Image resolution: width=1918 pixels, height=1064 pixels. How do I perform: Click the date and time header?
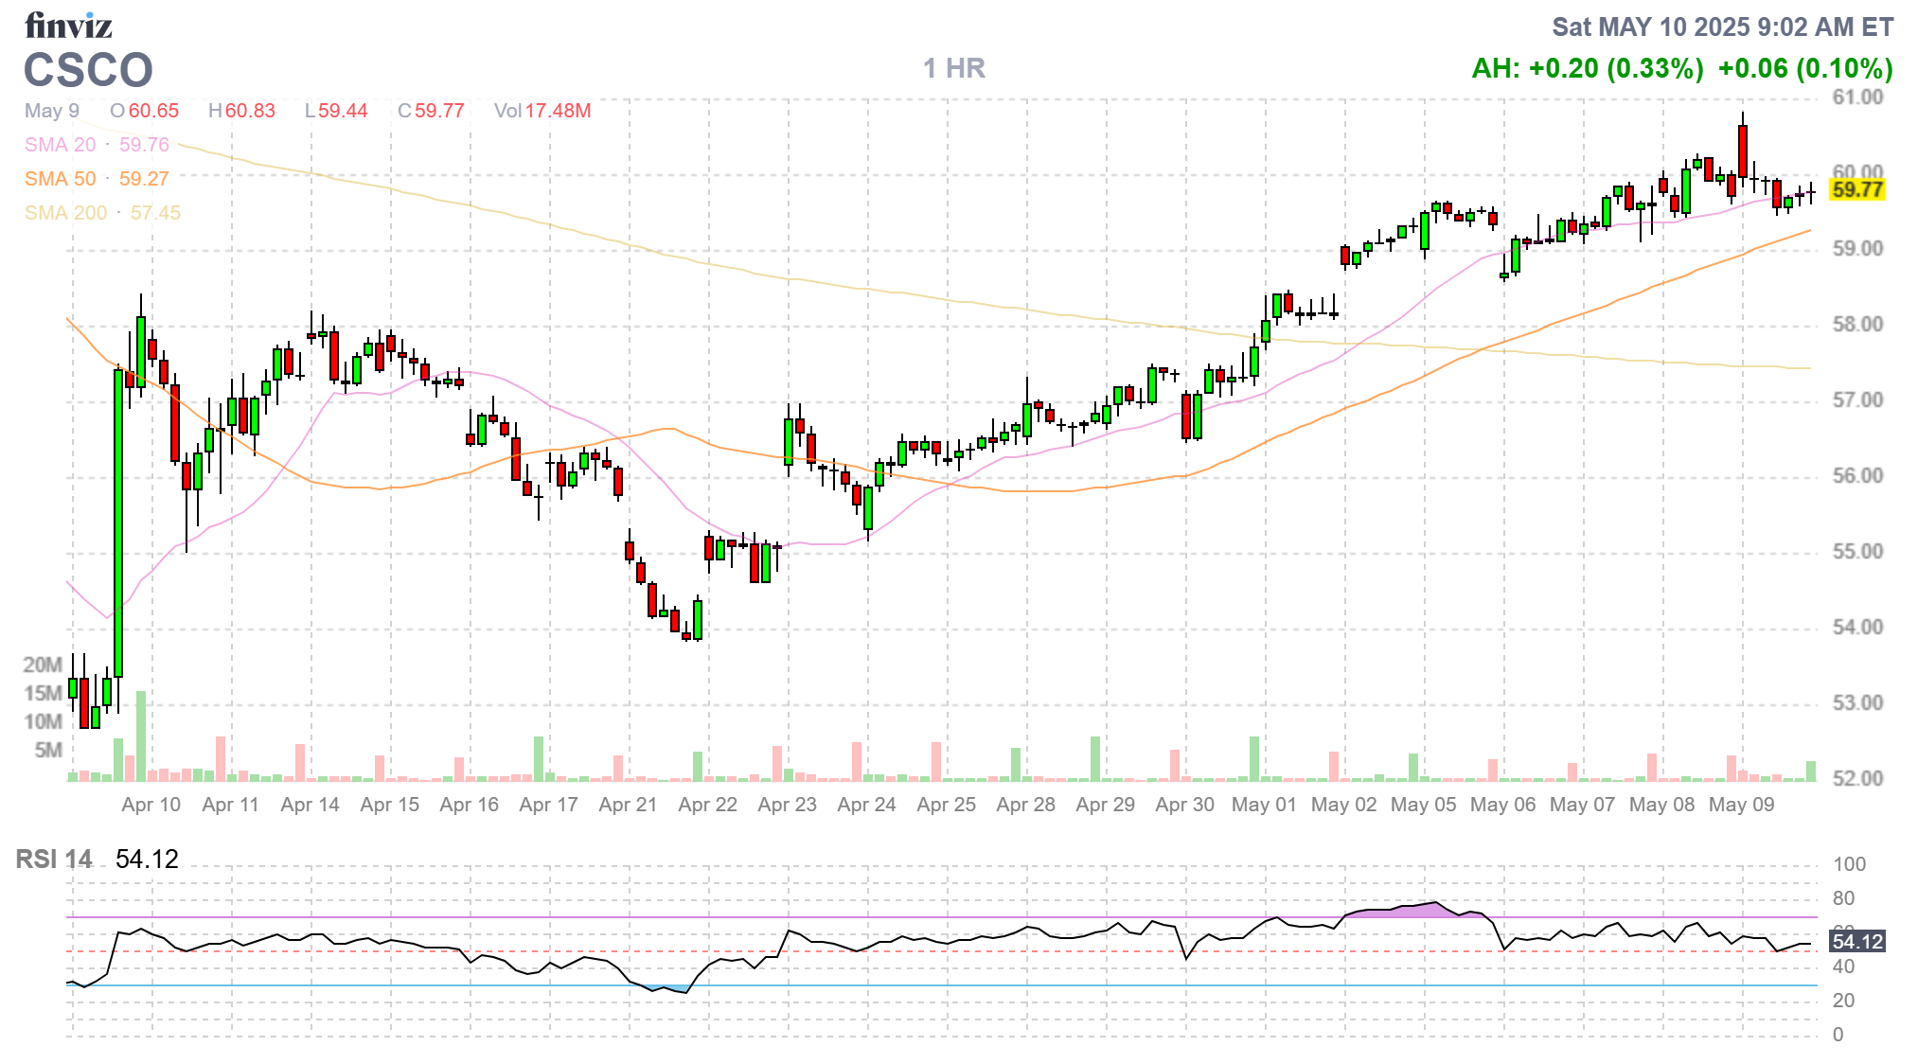pos(1722,27)
